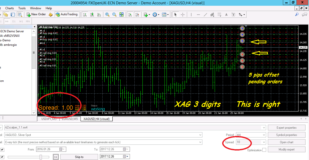Select the text label tool
309x160 pixels.
point(233,15)
